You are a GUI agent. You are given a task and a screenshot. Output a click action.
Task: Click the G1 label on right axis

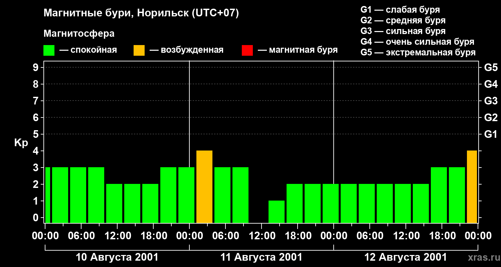491,135
